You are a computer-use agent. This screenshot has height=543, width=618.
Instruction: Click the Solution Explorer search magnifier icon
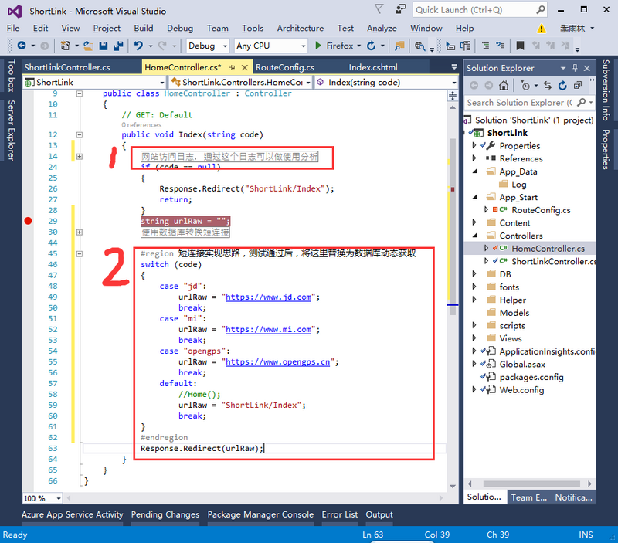[x=581, y=103]
